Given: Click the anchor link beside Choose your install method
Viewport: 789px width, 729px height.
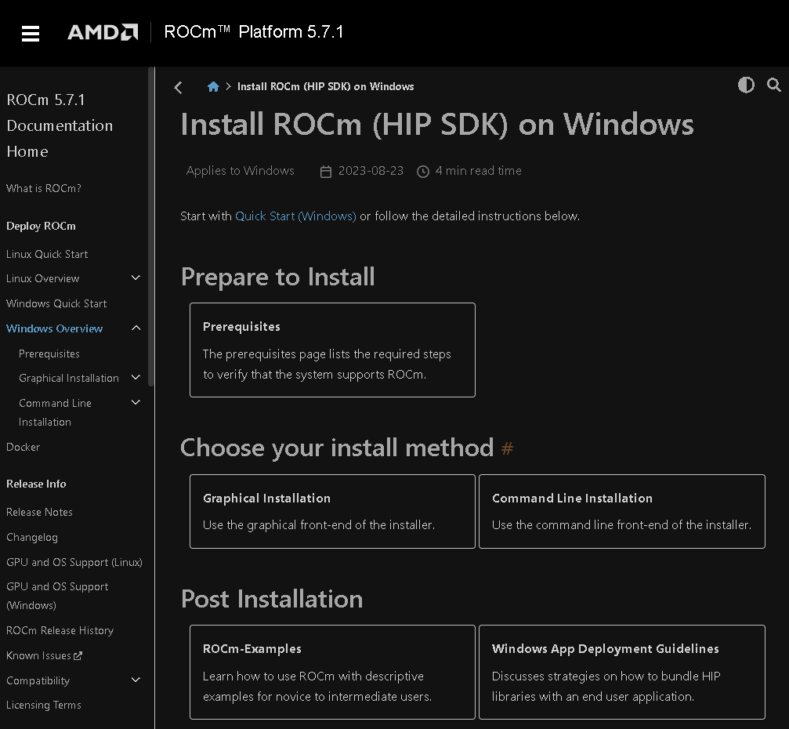Looking at the screenshot, I should click(507, 448).
